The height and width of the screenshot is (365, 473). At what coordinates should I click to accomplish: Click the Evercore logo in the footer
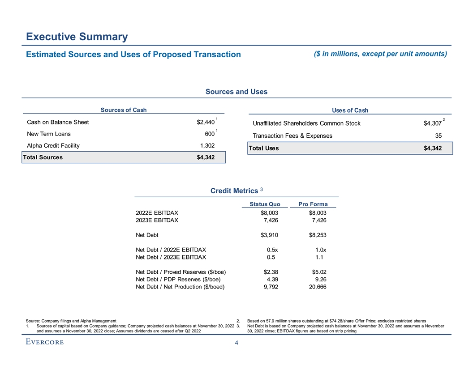(45, 343)
